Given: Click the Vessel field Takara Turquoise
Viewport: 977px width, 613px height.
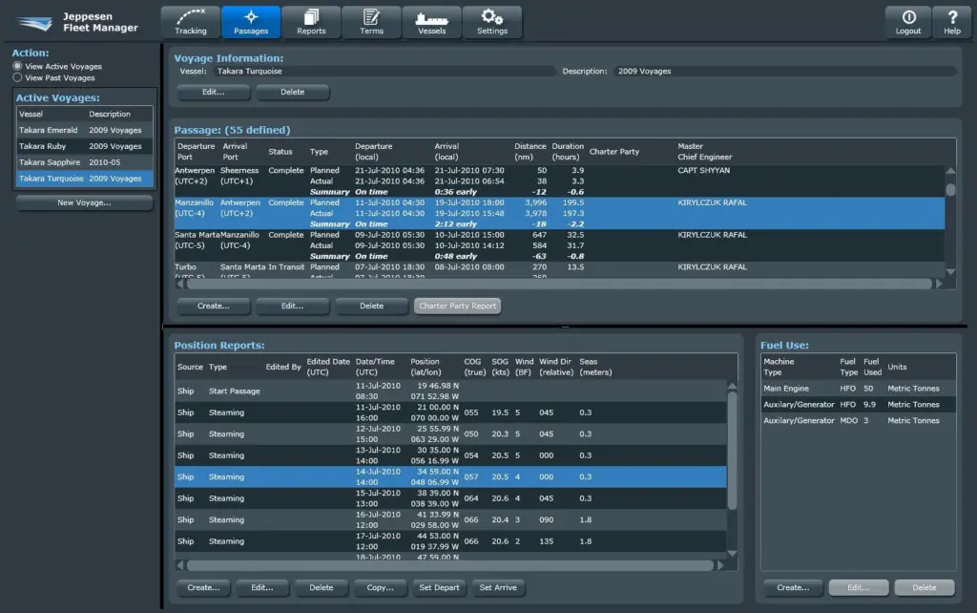Looking at the screenshot, I should pos(384,71).
